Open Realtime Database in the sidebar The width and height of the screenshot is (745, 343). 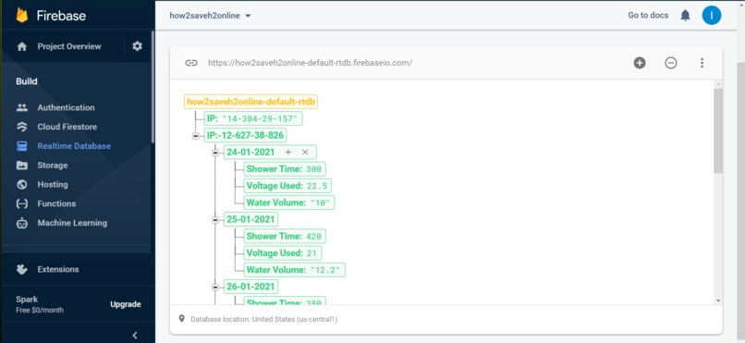coord(74,146)
